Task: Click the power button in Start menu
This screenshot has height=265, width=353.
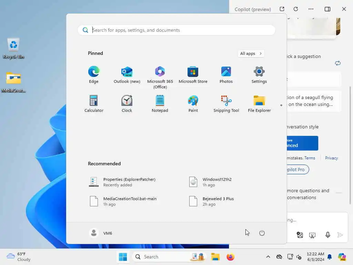Action: (262, 233)
